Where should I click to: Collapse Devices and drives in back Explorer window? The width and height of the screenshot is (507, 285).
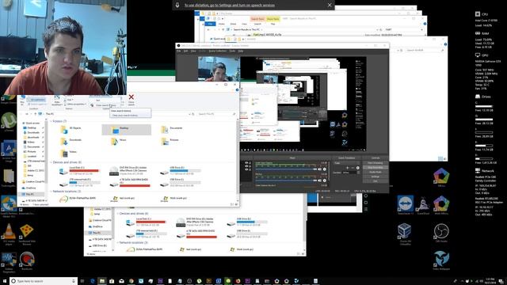click(x=118, y=214)
